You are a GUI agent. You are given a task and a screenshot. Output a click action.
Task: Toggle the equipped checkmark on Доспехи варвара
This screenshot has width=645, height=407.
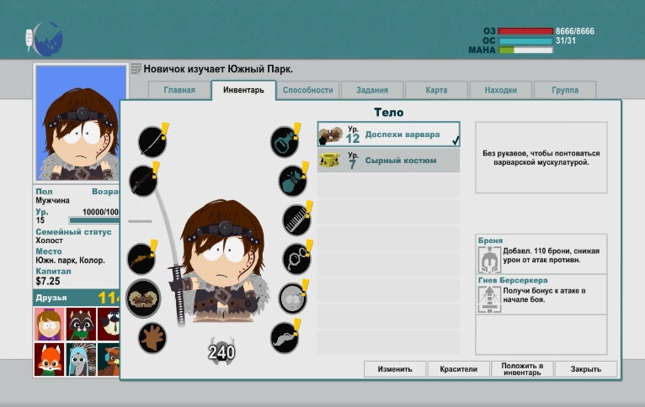tap(455, 141)
